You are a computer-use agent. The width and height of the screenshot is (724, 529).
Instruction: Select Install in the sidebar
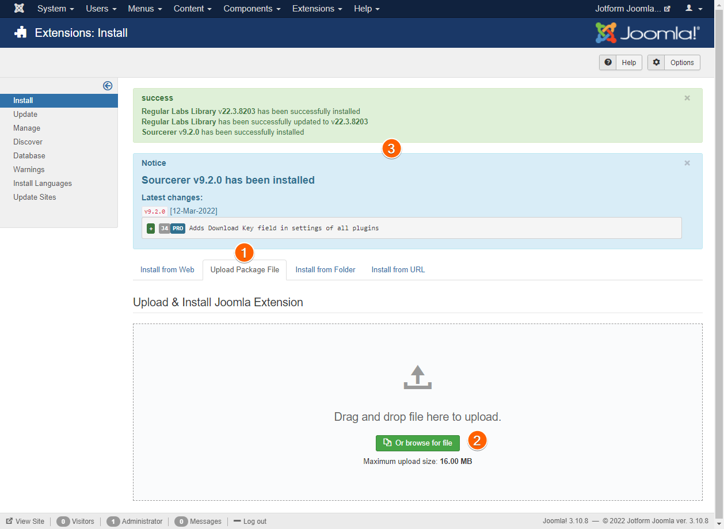(x=59, y=101)
